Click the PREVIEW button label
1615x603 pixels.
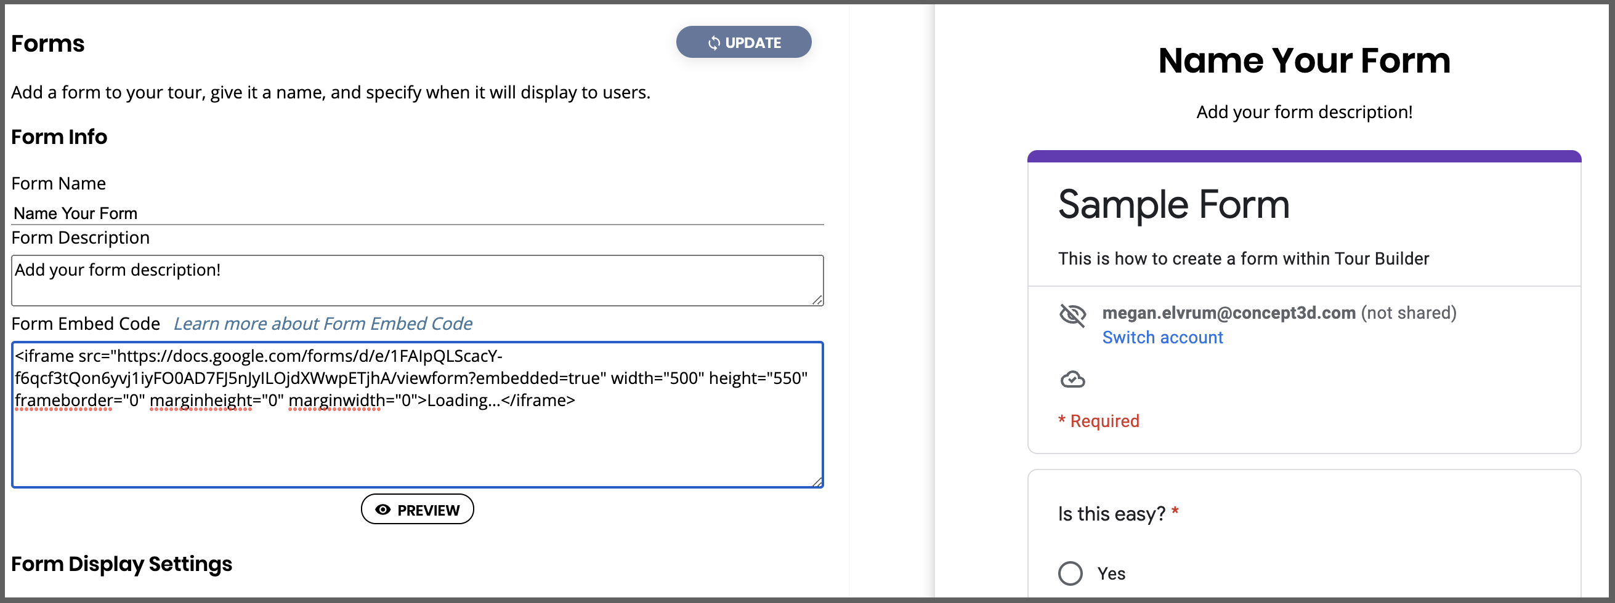click(x=428, y=510)
